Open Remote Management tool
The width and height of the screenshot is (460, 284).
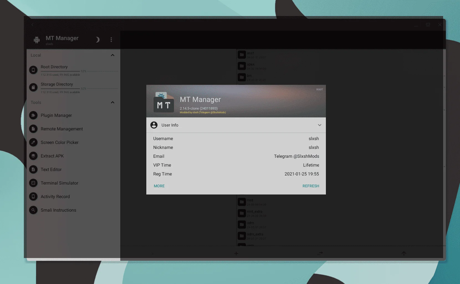tap(73, 129)
